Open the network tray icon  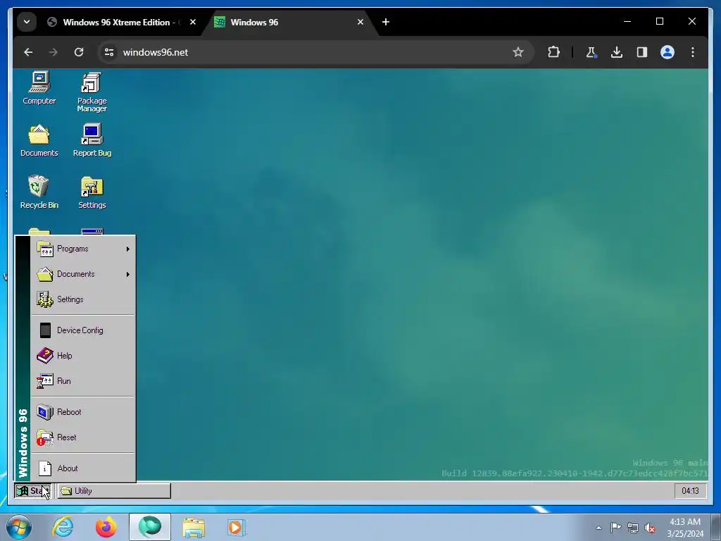point(633,528)
